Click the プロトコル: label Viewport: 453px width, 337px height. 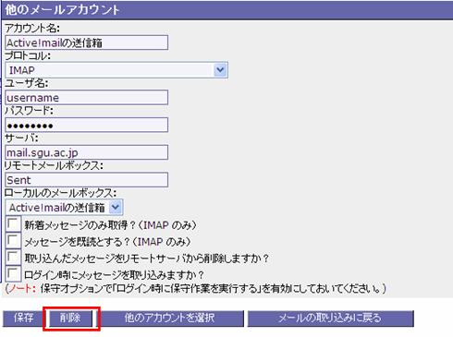(x=28, y=55)
